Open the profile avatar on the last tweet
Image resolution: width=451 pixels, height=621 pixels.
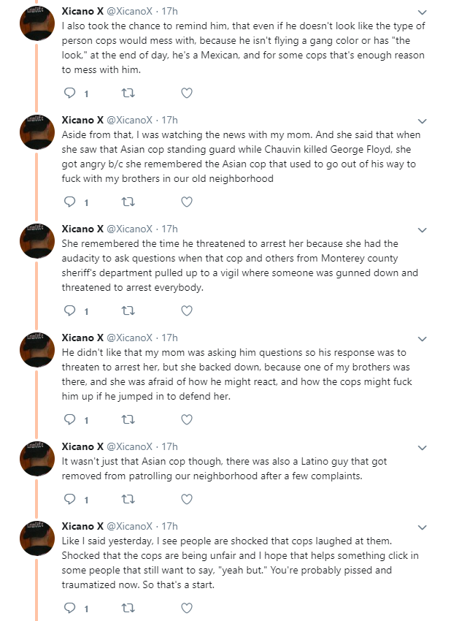coord(37,538)
